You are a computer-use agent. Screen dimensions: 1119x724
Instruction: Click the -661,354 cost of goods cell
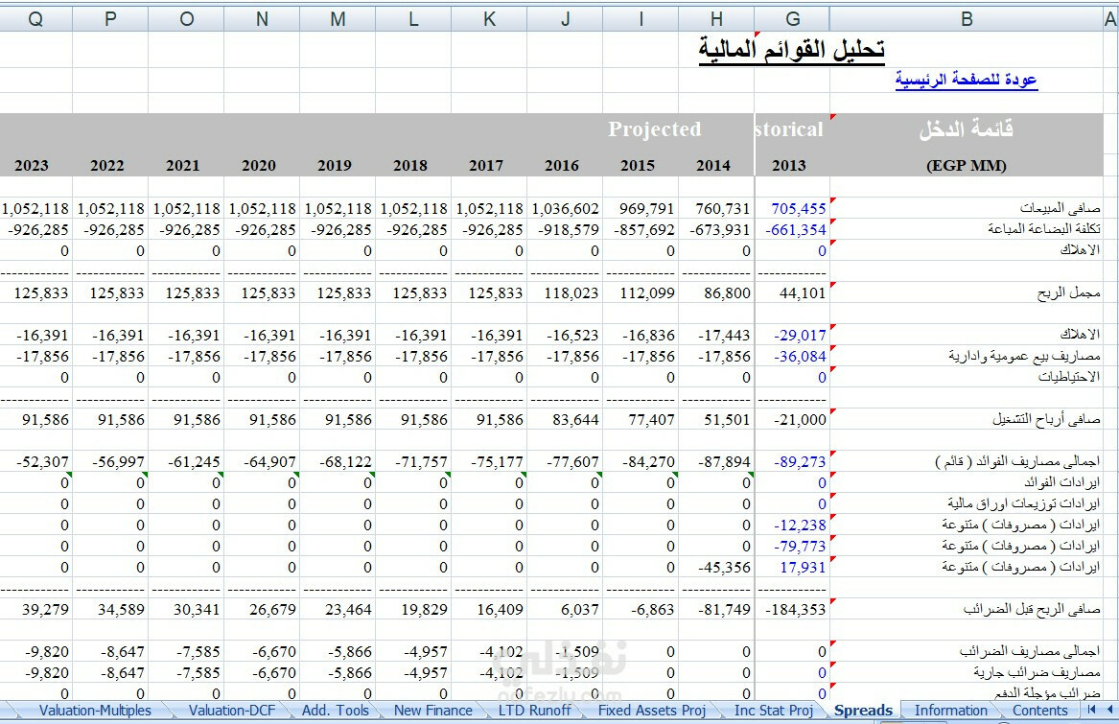(792, 230)
